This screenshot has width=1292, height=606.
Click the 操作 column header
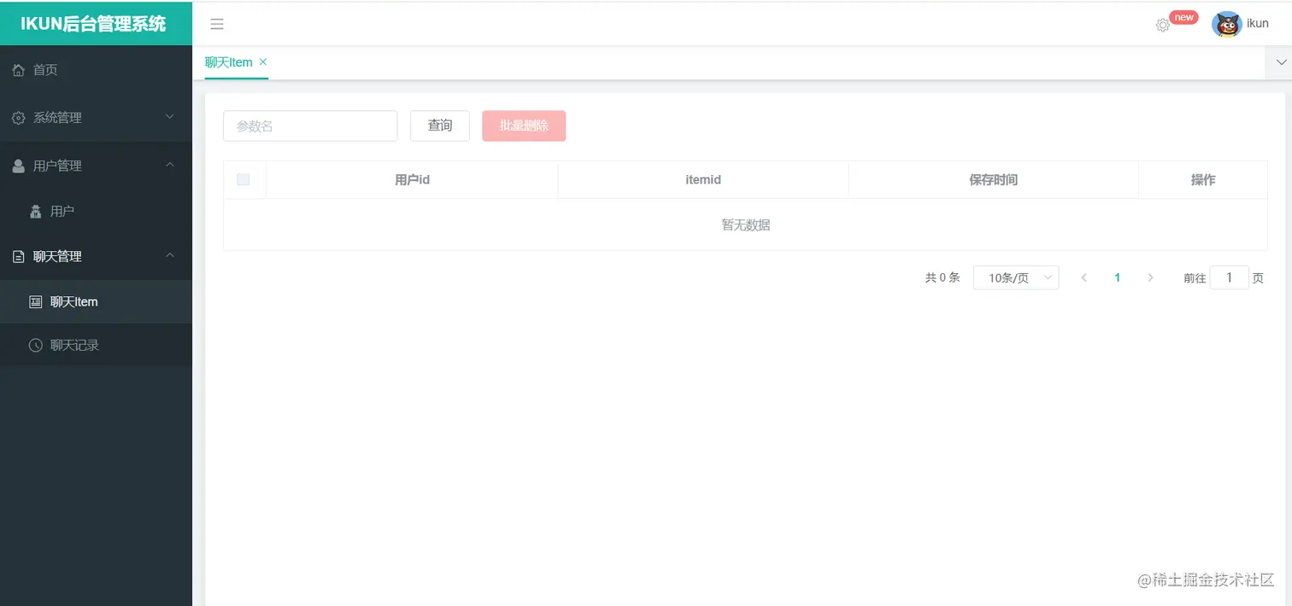tap(1203, 180)
